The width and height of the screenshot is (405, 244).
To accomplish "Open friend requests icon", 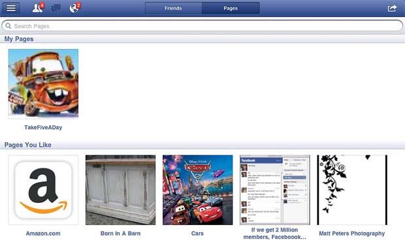I will click(38, 8).
